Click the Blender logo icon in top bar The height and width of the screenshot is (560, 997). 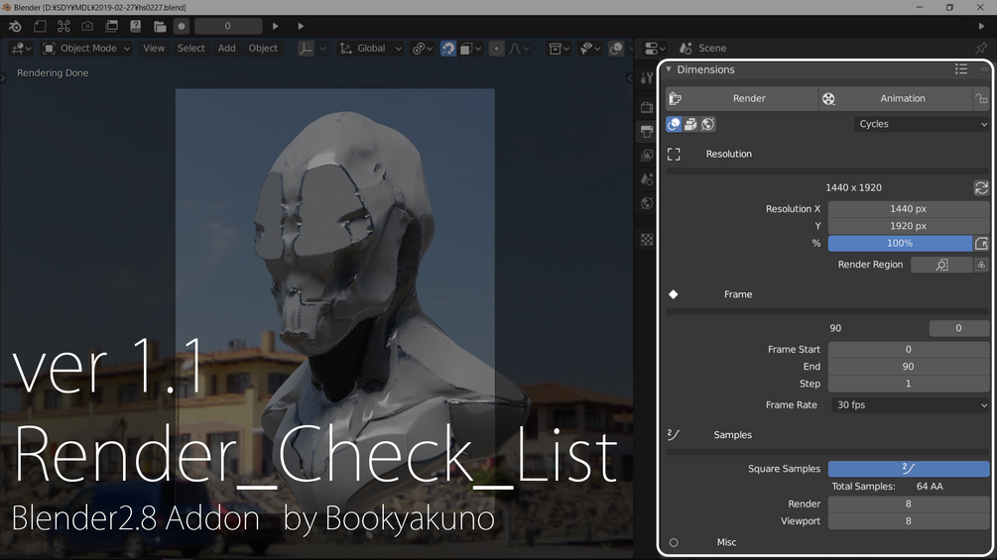point(15,26)
